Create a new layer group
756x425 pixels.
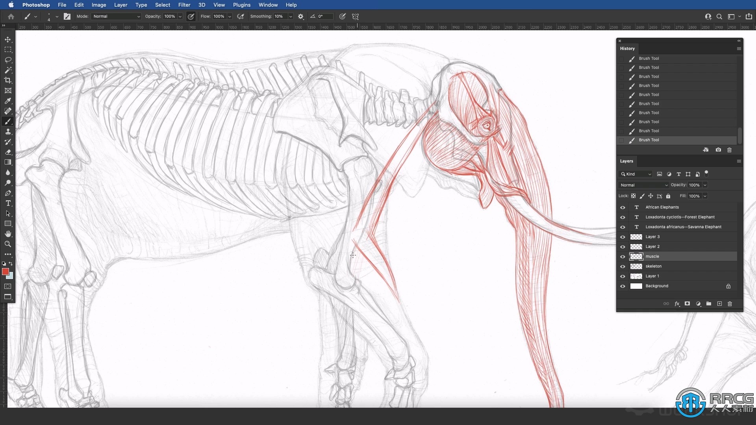click(709, 304)
